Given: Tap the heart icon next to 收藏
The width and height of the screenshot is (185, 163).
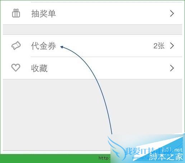Looking at the screenshot, I should pyautogui.click(x=16, y=67).
